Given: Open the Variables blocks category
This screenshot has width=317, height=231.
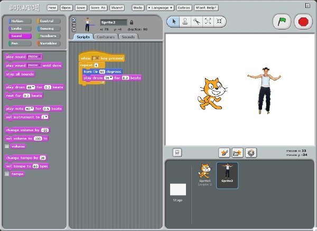Looking at the screenshot, I should coord(49,43).
